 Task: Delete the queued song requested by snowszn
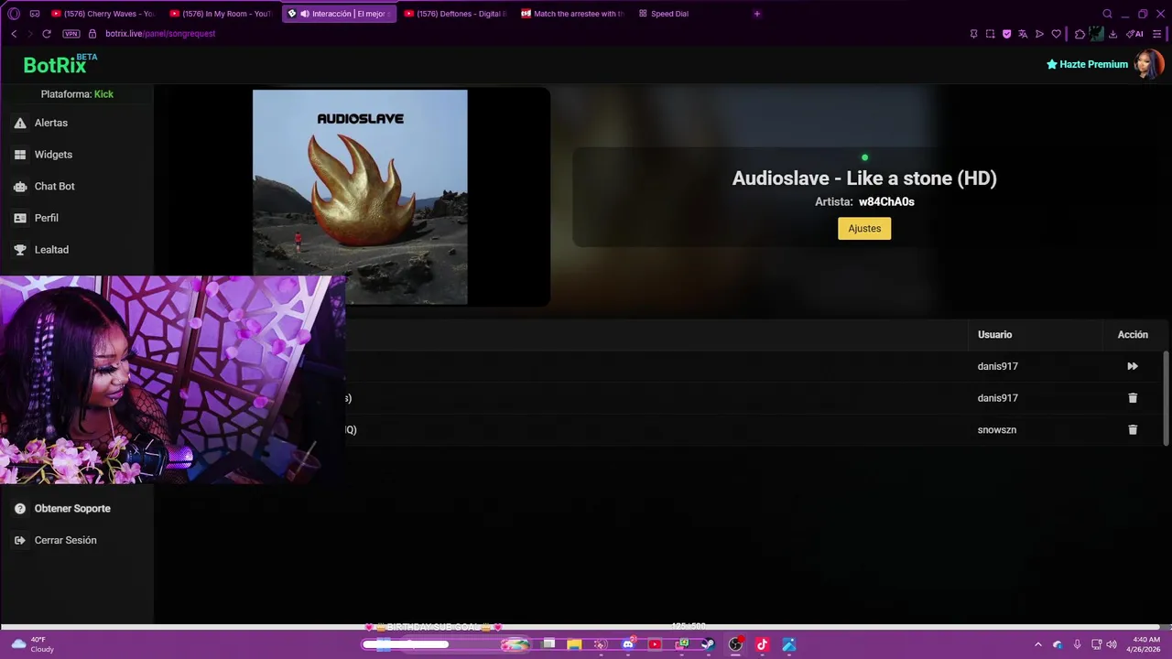[x=1133, y=429]
